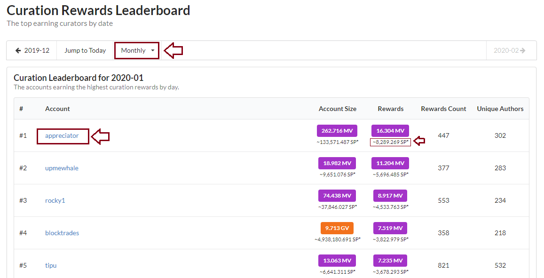The image size is (544, 278).
Task: Click rewards count 553 for rocky1
Action: click(x=443, y=200)
